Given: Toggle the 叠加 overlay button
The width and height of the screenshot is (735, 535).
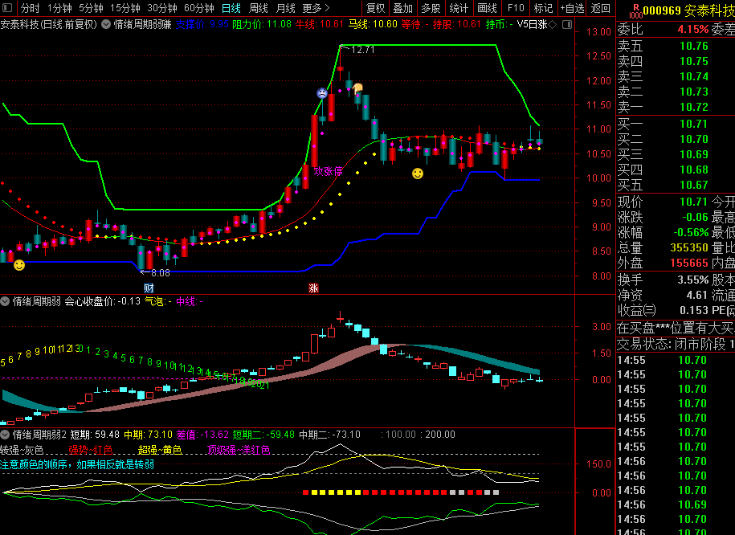Looking at the screenshot, I should 402,8.
